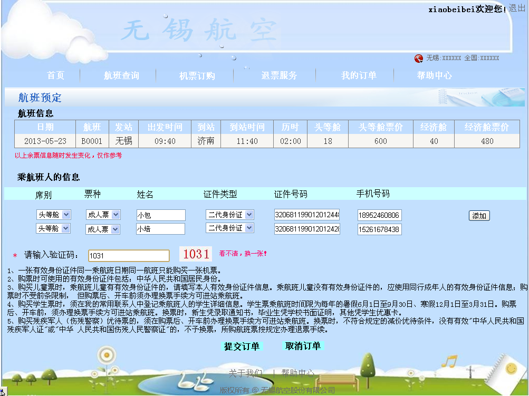
Task: Click the departure time cell 09:40
Action: (x=165, y=141)
